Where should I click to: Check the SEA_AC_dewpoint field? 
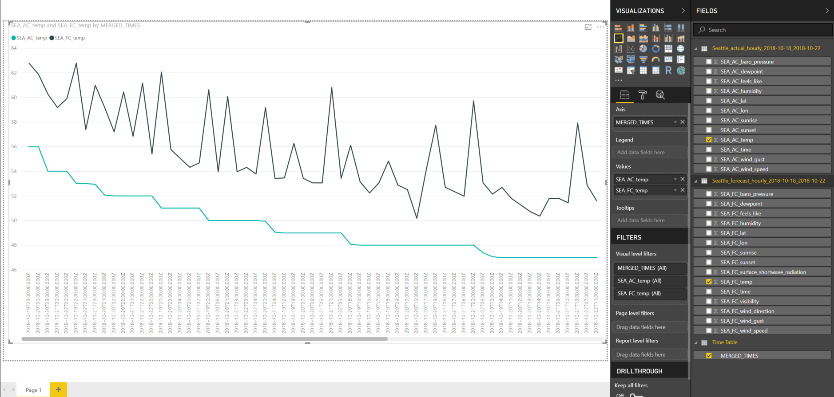pos(709,71)
